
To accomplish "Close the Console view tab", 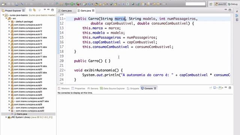I will coord(155,88).
